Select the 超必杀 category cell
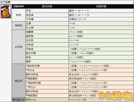The height and width of the screenshot is (102, 134). point(19,81)
